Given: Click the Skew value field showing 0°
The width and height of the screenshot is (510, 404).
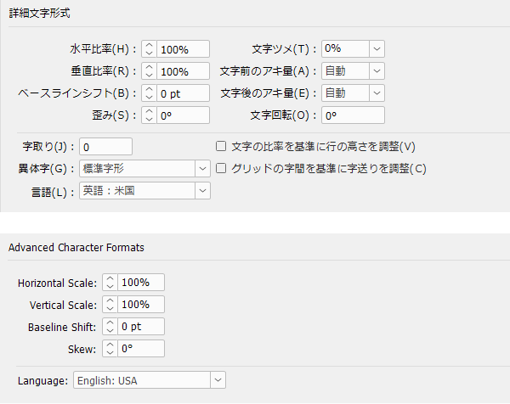Looking at the screenshot, I should pos(142,349).
